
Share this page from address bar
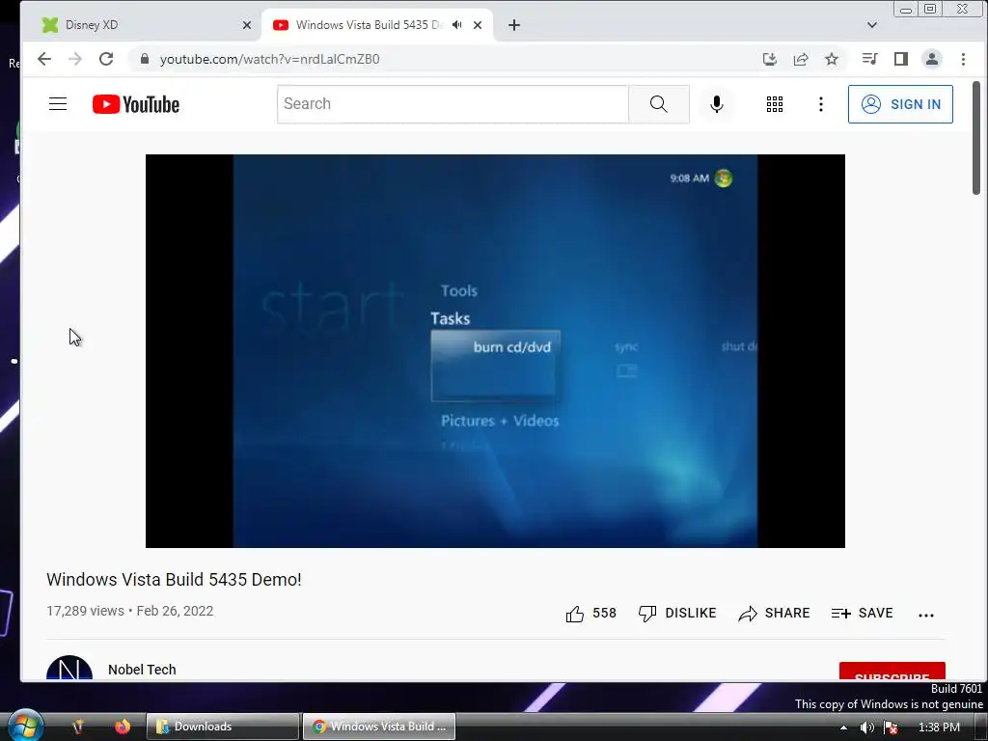(x=801, y=59)
